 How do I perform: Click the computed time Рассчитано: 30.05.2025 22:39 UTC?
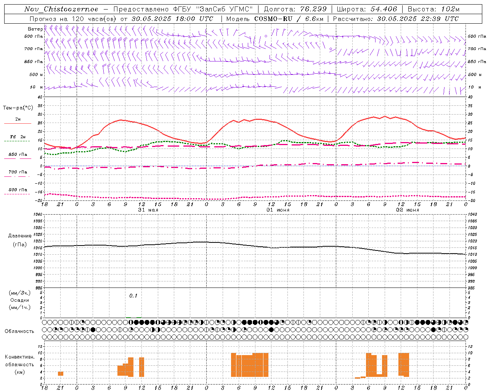396,19
